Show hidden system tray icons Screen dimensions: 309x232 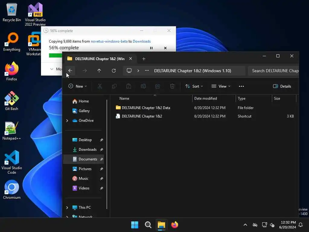245,225
